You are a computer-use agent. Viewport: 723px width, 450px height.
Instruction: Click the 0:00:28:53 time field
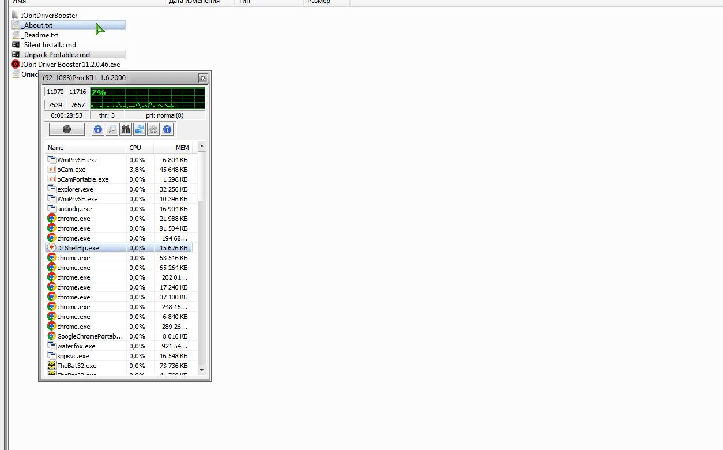coord(67,115)
